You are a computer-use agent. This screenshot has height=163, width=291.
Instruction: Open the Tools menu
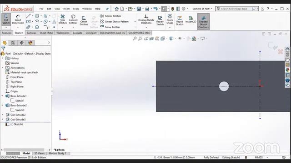click(76, 9)
